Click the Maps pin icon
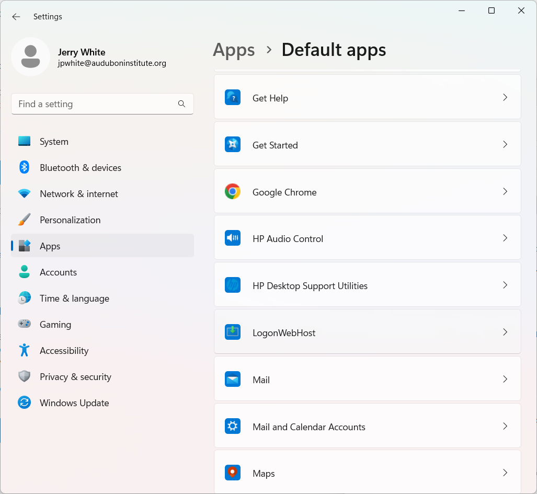537x494 pixels. pyautogui.click(x=233, y=473)
